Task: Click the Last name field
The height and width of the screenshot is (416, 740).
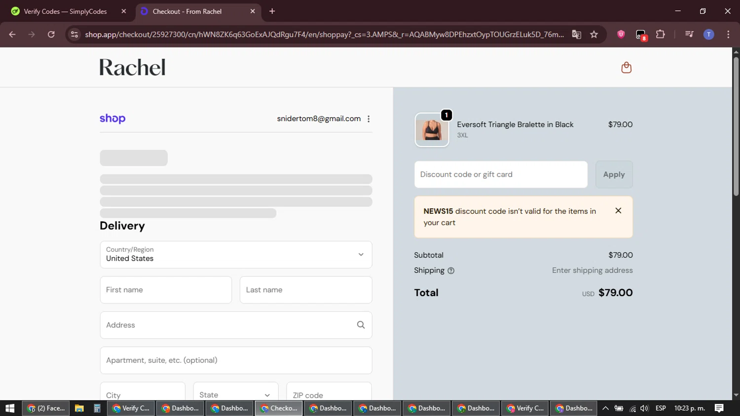Action: point(306,290)
